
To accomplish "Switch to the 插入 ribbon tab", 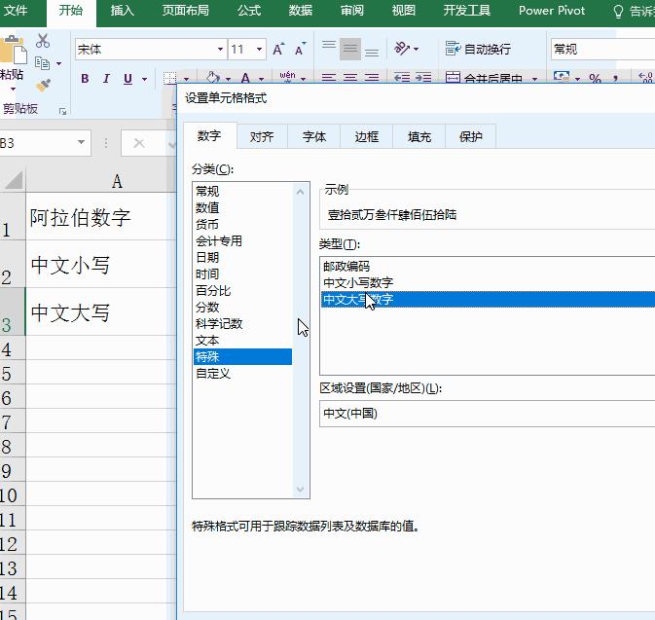I will click(122, 11).
